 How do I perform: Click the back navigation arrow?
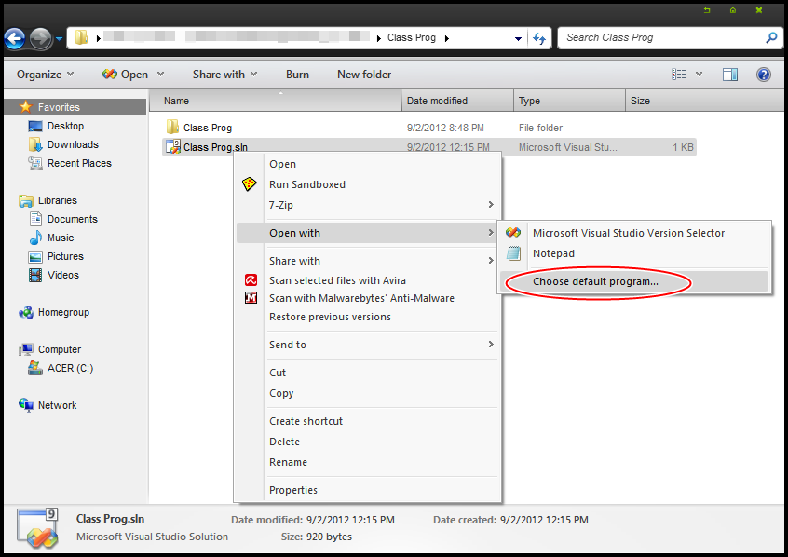(x=16, y=38)
